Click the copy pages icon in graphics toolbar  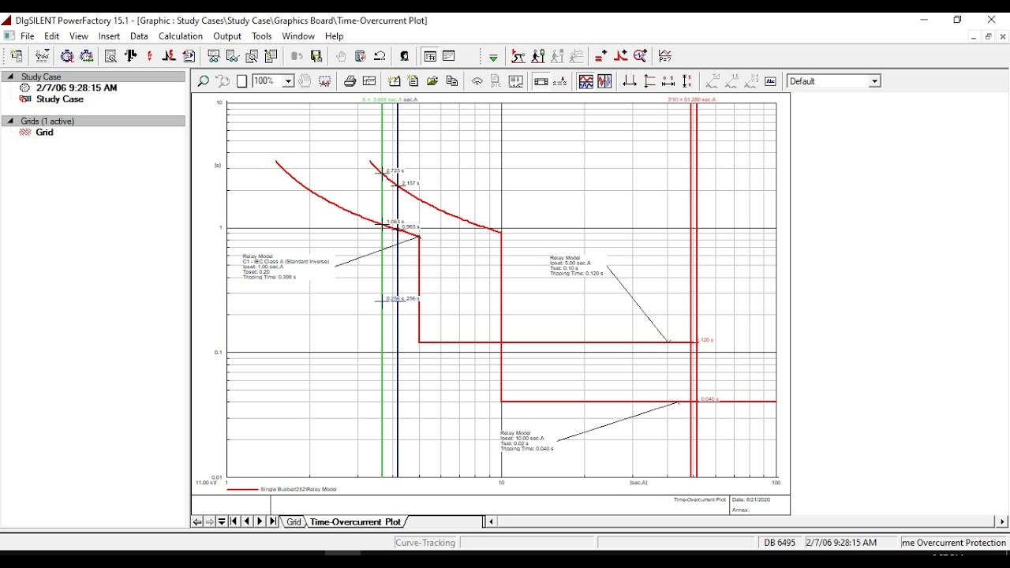pos(452,81)
